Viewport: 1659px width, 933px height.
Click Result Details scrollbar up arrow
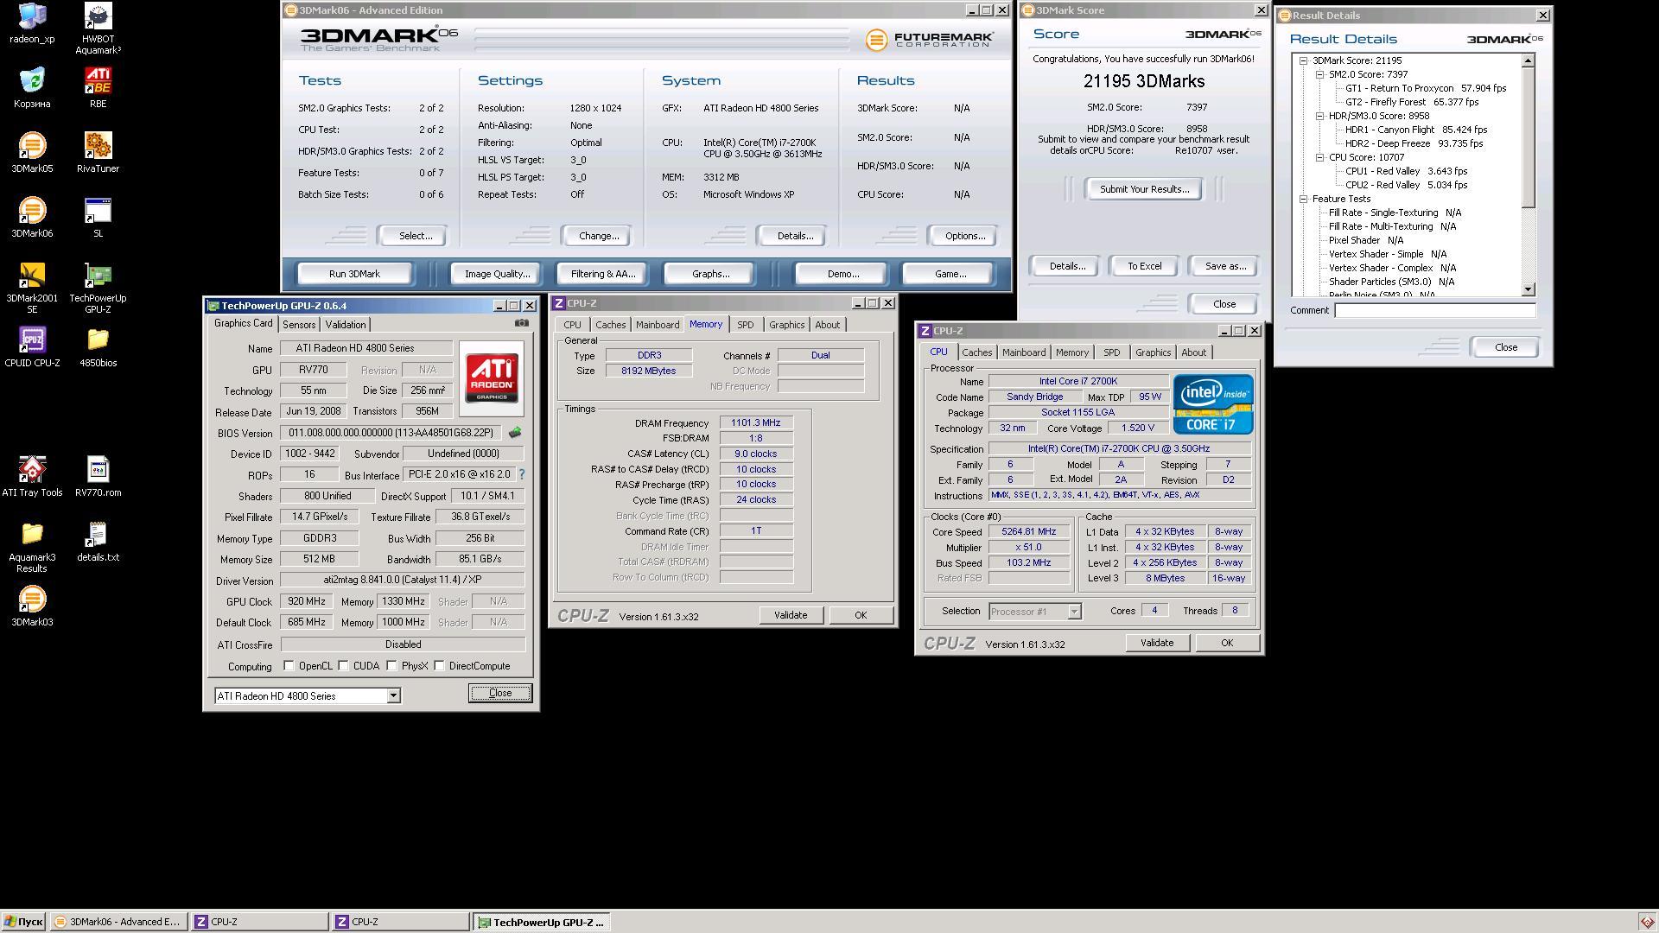[x=1529, y=60]
